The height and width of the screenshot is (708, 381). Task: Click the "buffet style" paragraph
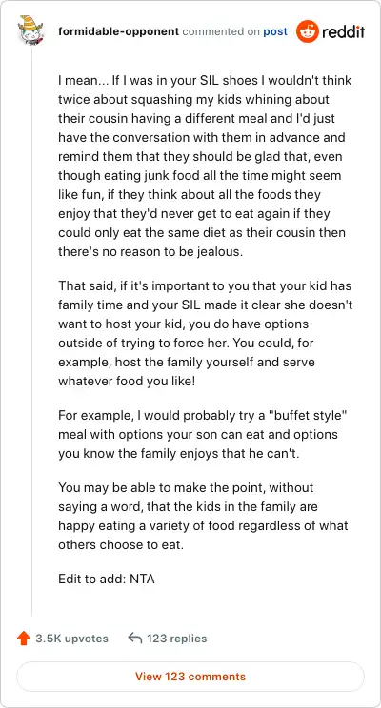(x=203, y=435)
